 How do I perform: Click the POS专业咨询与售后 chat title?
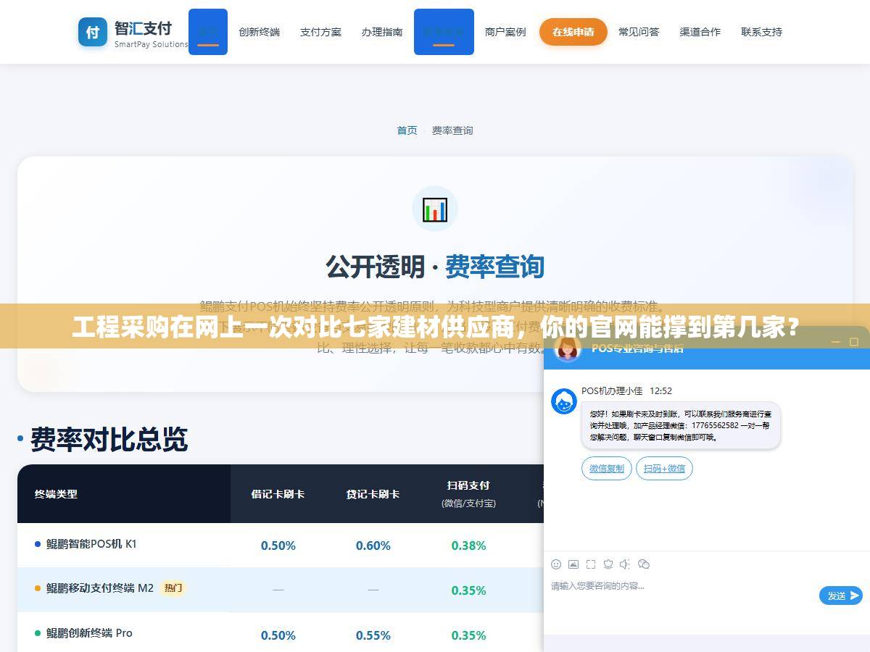(x=637, y=348)
